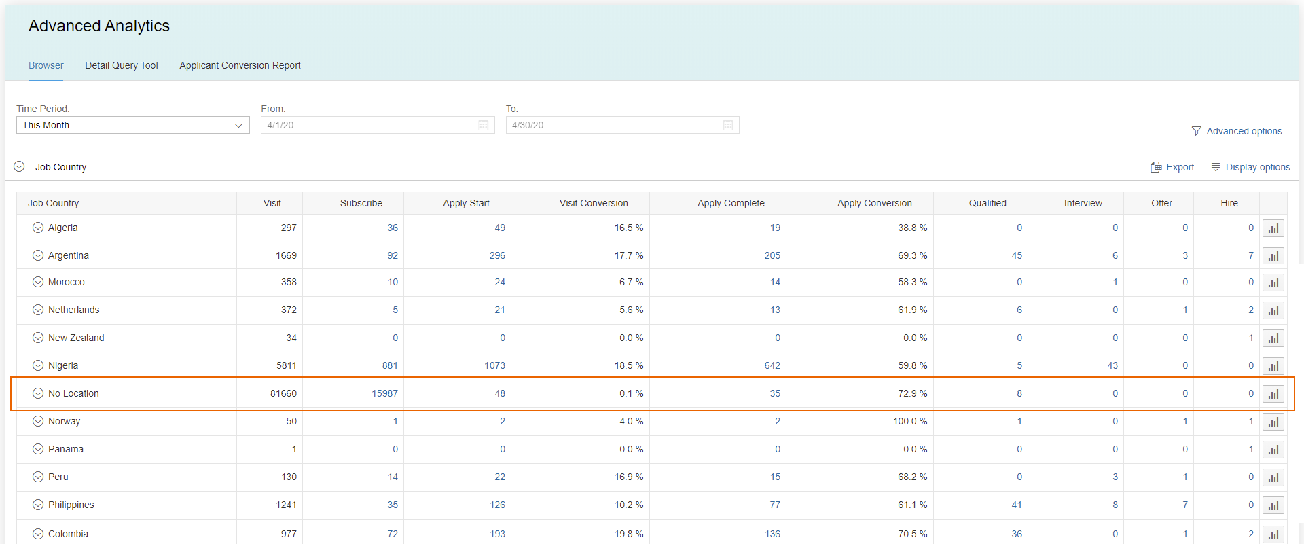The image size is (1304, 544).
Task: Collapse the Job Country section
Action: click(x=19, y=166)
